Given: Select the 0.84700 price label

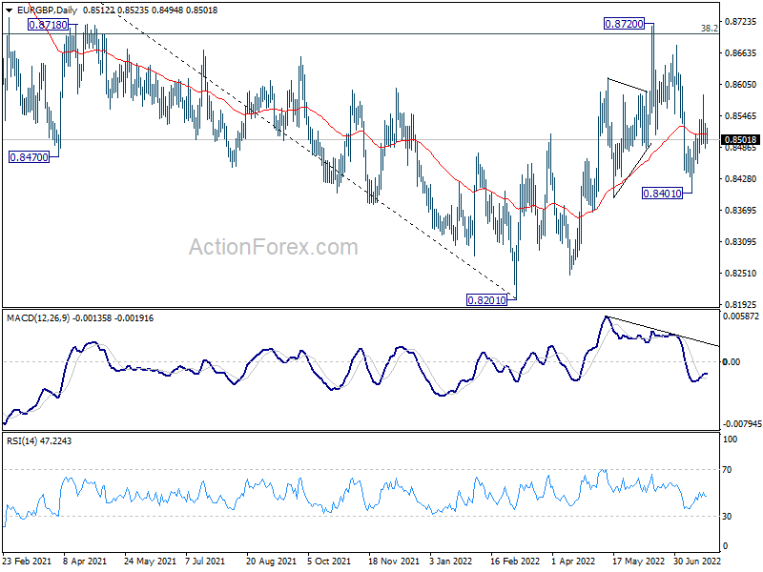Looking at the screenshot, I should click(30, 157).
